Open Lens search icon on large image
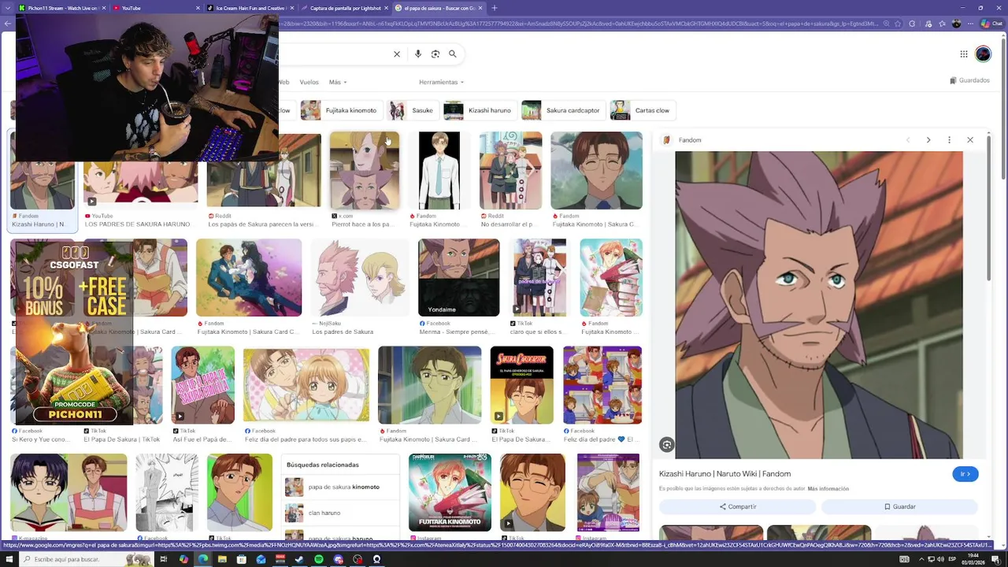The width and height of the screenshot is (1008, 567). pos(666,445)
